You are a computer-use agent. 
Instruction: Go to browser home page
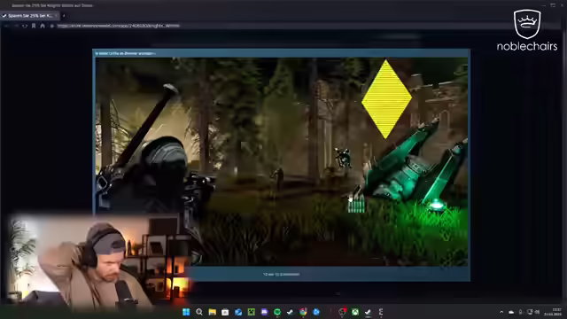pyautogui.click(x=43, y=26)
